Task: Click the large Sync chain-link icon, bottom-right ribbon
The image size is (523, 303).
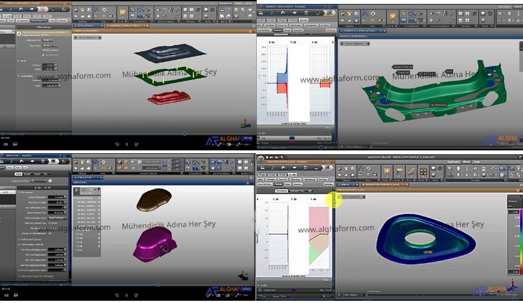Action: pos(411,172)
